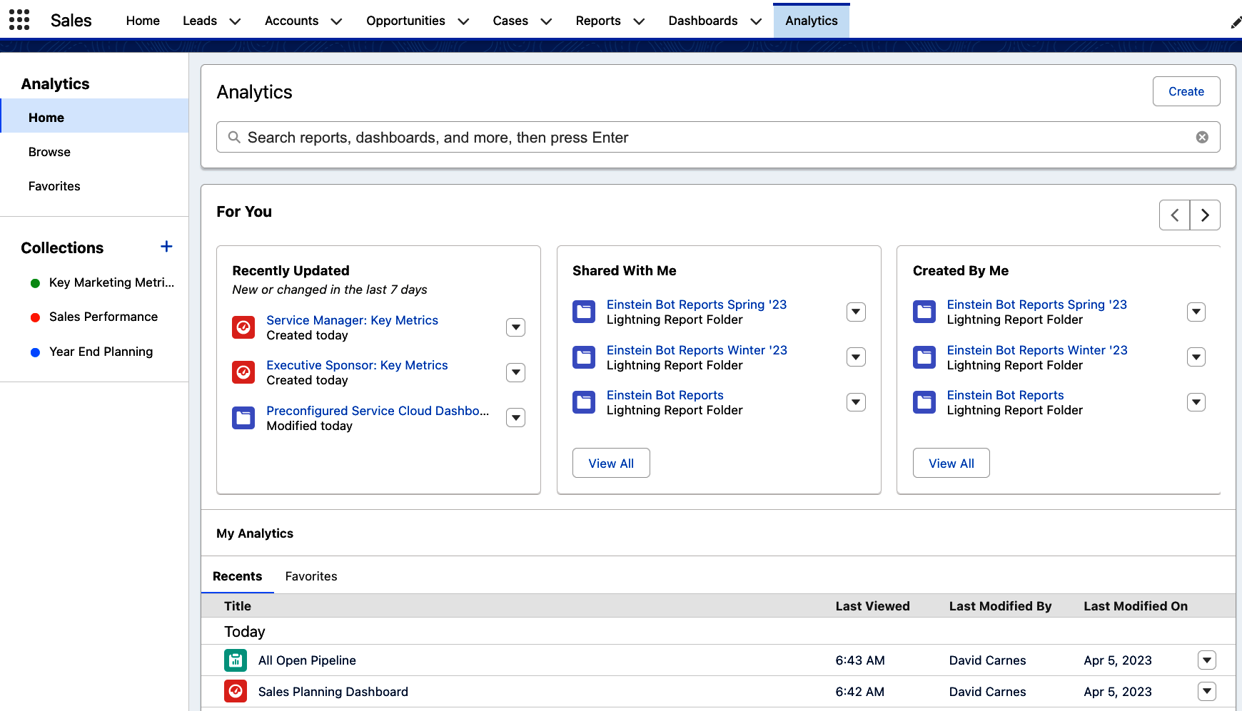Go to next For You cards
1242x711 pixels.
(1205, 215)
